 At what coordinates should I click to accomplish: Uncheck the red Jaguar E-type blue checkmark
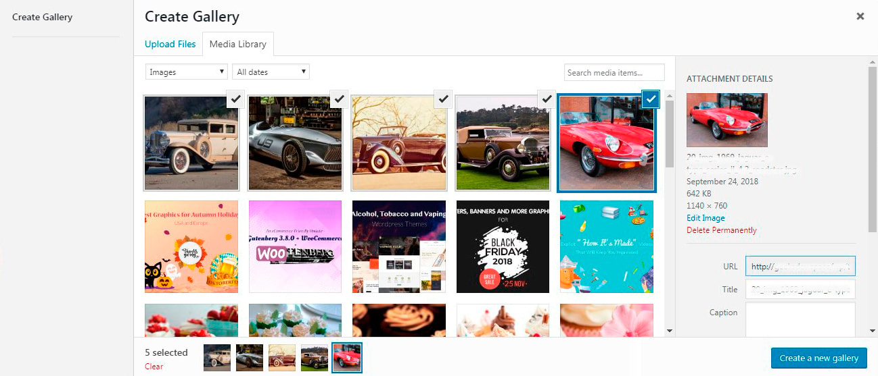651,99
